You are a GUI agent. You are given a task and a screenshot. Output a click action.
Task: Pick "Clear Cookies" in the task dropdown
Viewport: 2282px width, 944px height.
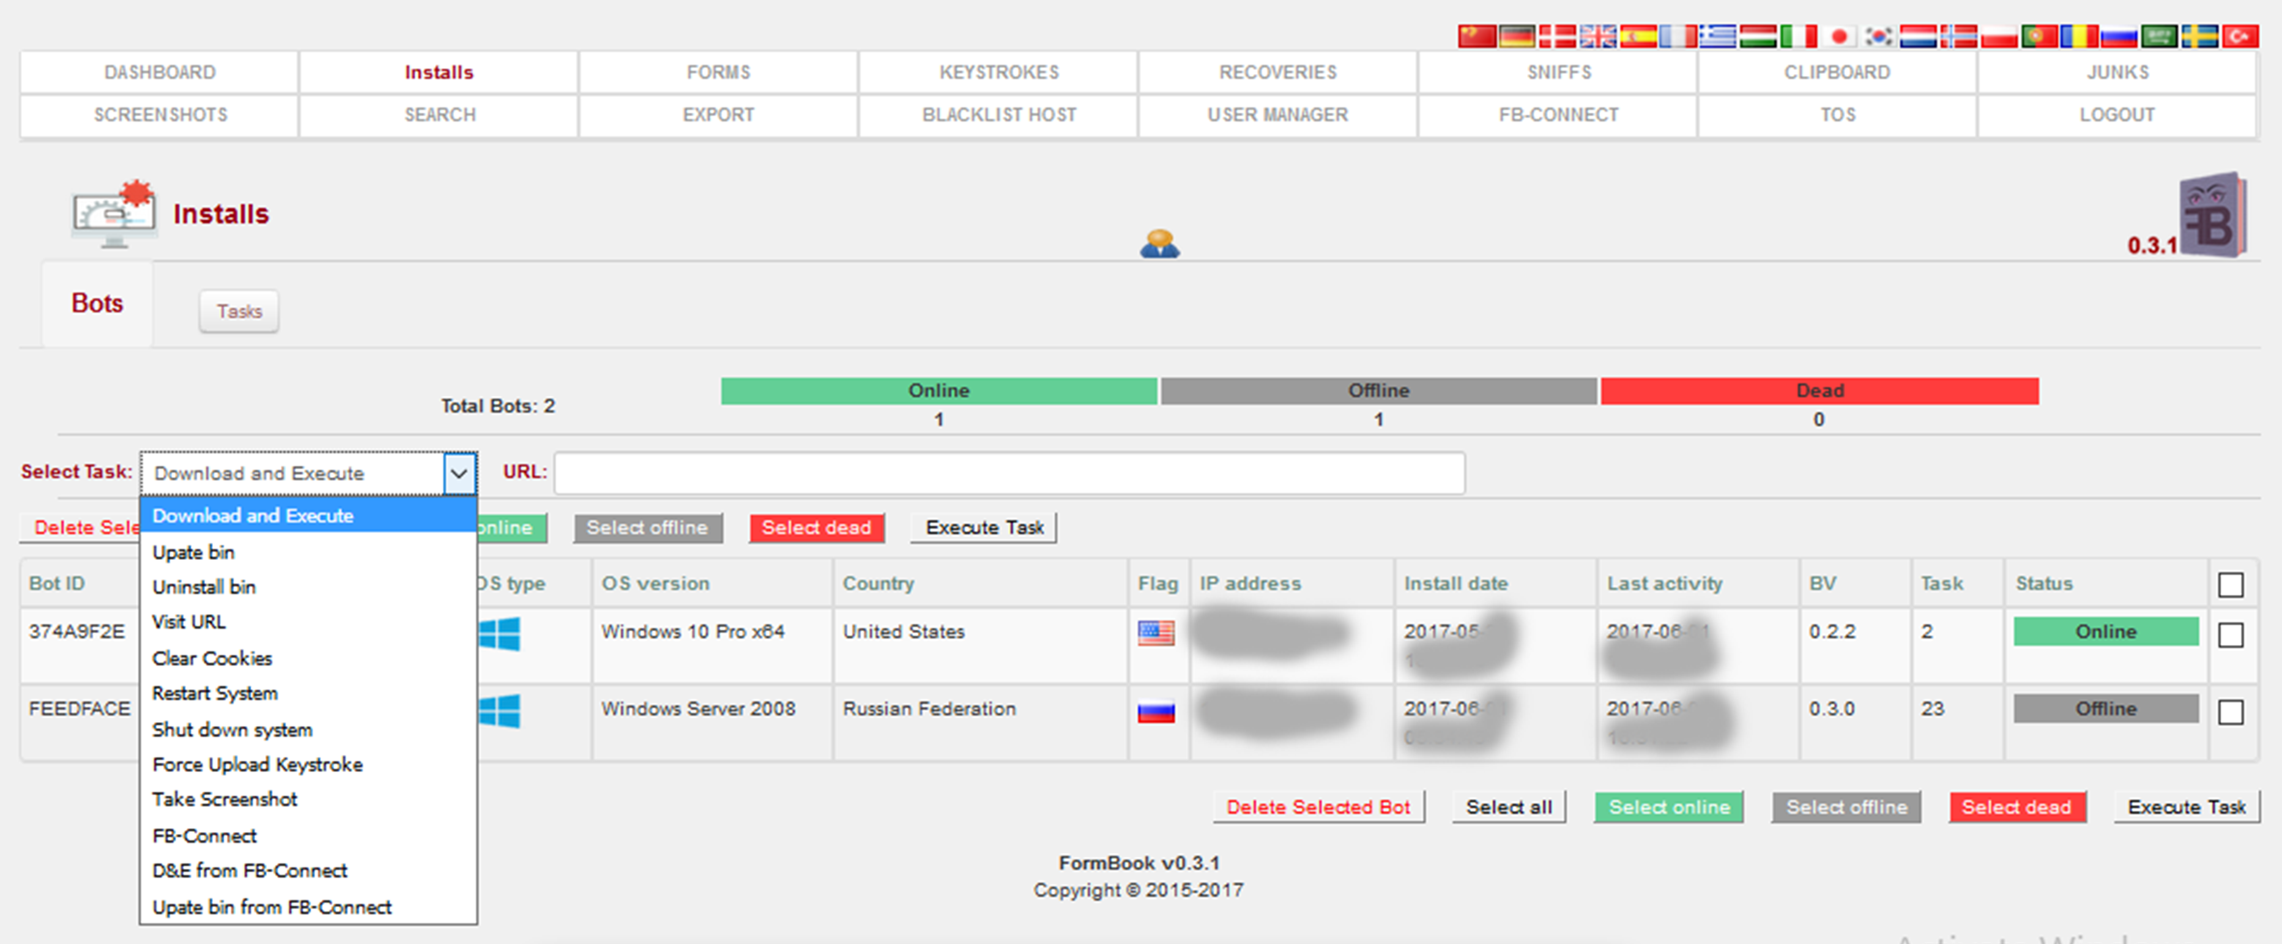tap(308, 658)
